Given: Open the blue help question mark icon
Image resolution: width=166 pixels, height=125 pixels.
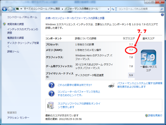Looking at the screenshot, I should [162, 15].
